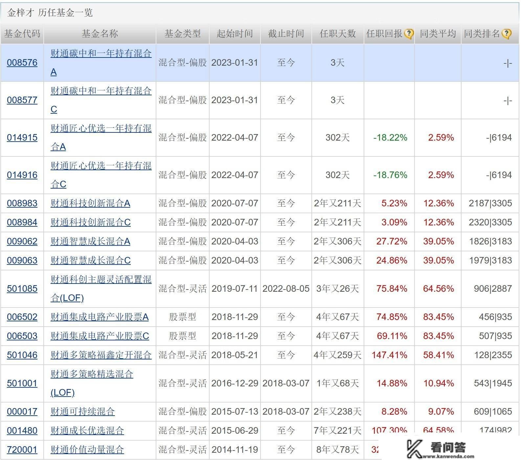This screenshot has width=521, height=460.
Task: Select the -18.76% return value
Action: pos(390,175)
